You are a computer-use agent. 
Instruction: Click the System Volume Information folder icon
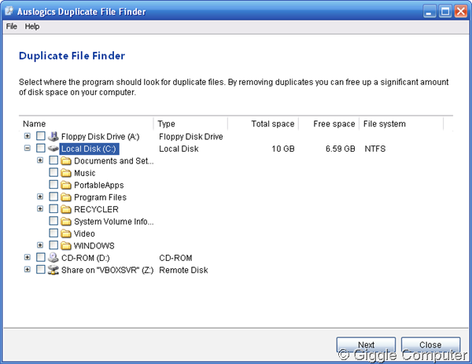point(66,222)
